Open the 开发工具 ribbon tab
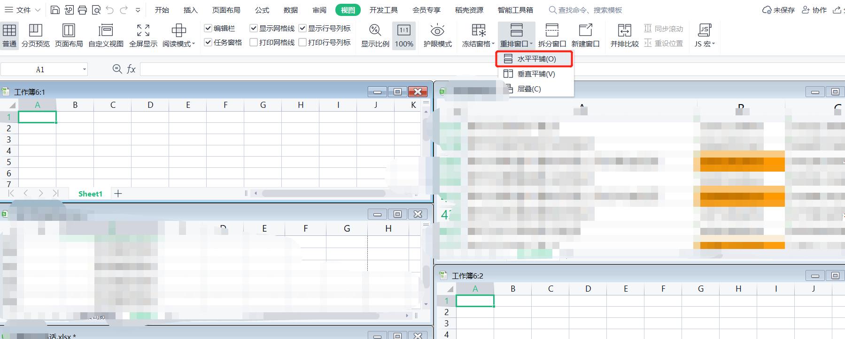The width and height of the screenshot is (845, 339). point(383,10)
